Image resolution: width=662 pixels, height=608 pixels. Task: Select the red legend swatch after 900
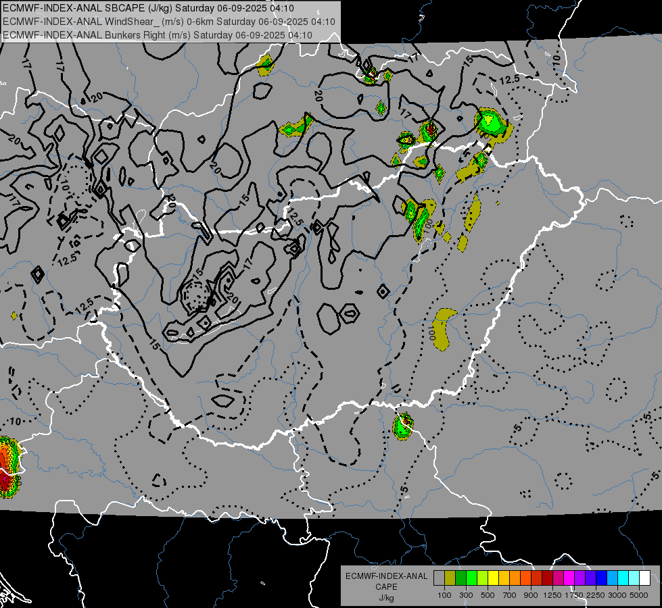(537, 578)
